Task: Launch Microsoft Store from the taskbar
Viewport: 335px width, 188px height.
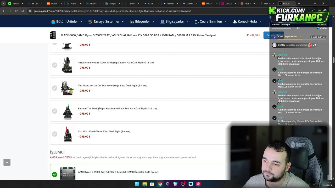Action: pyautogui.click(x=152, y=184)
